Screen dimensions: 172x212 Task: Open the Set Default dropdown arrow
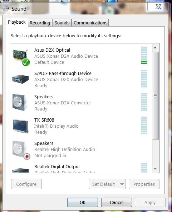pos(122,184)
